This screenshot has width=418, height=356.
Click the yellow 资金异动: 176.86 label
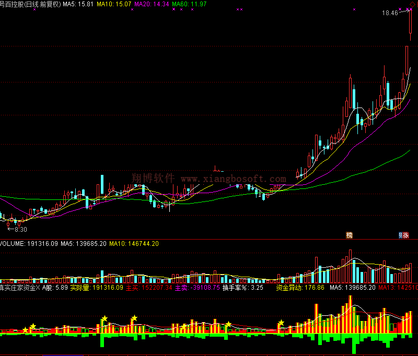300,288
